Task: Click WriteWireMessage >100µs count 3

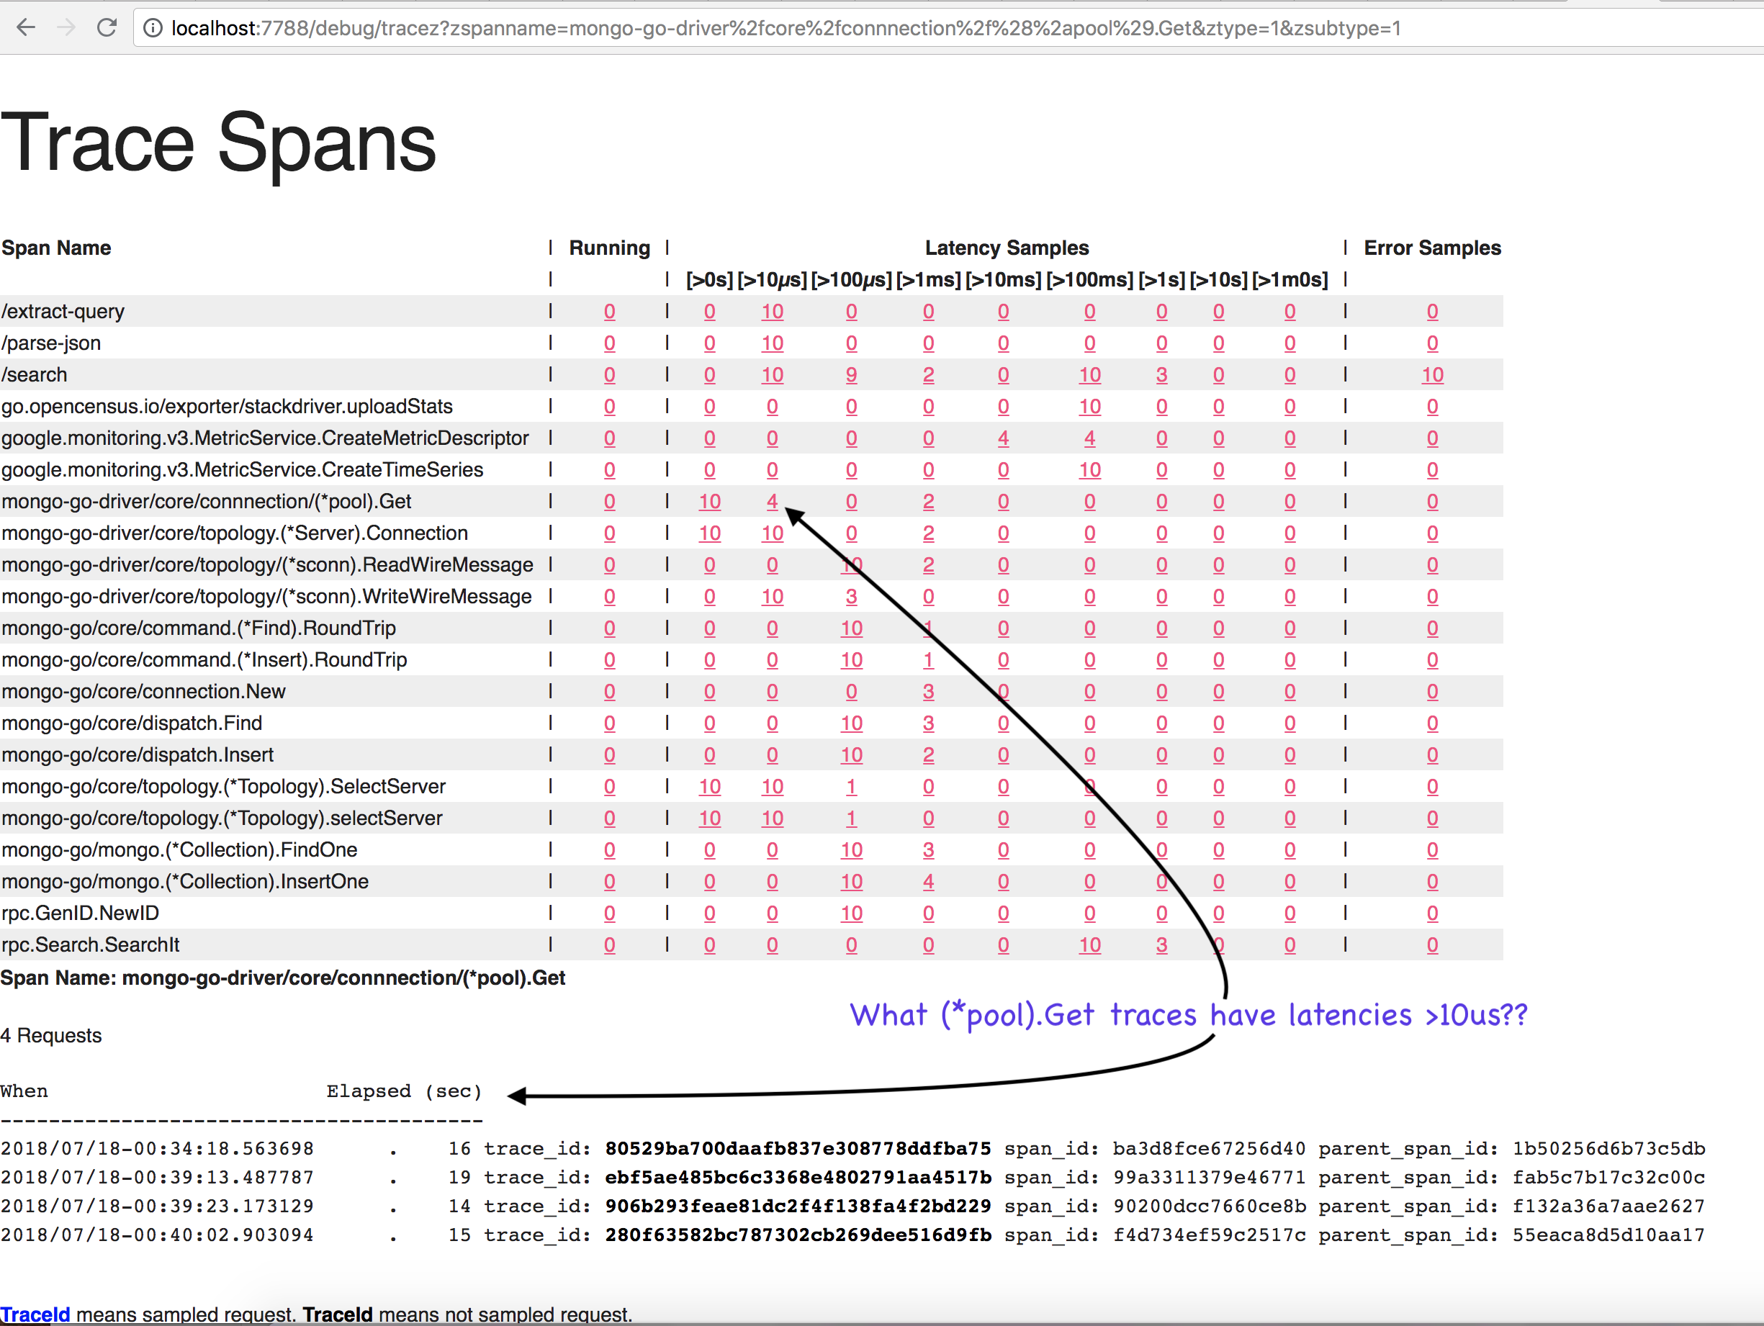Action: tap(851, 597)
